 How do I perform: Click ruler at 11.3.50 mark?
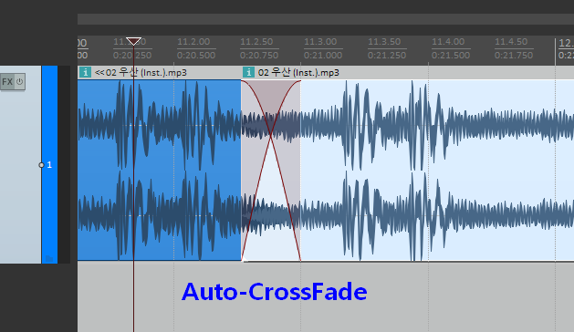(384, 42)
